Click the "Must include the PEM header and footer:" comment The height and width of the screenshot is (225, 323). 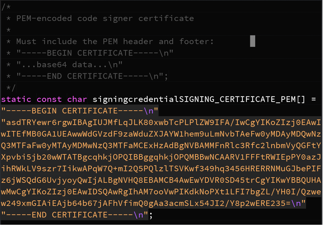(115, 41)
